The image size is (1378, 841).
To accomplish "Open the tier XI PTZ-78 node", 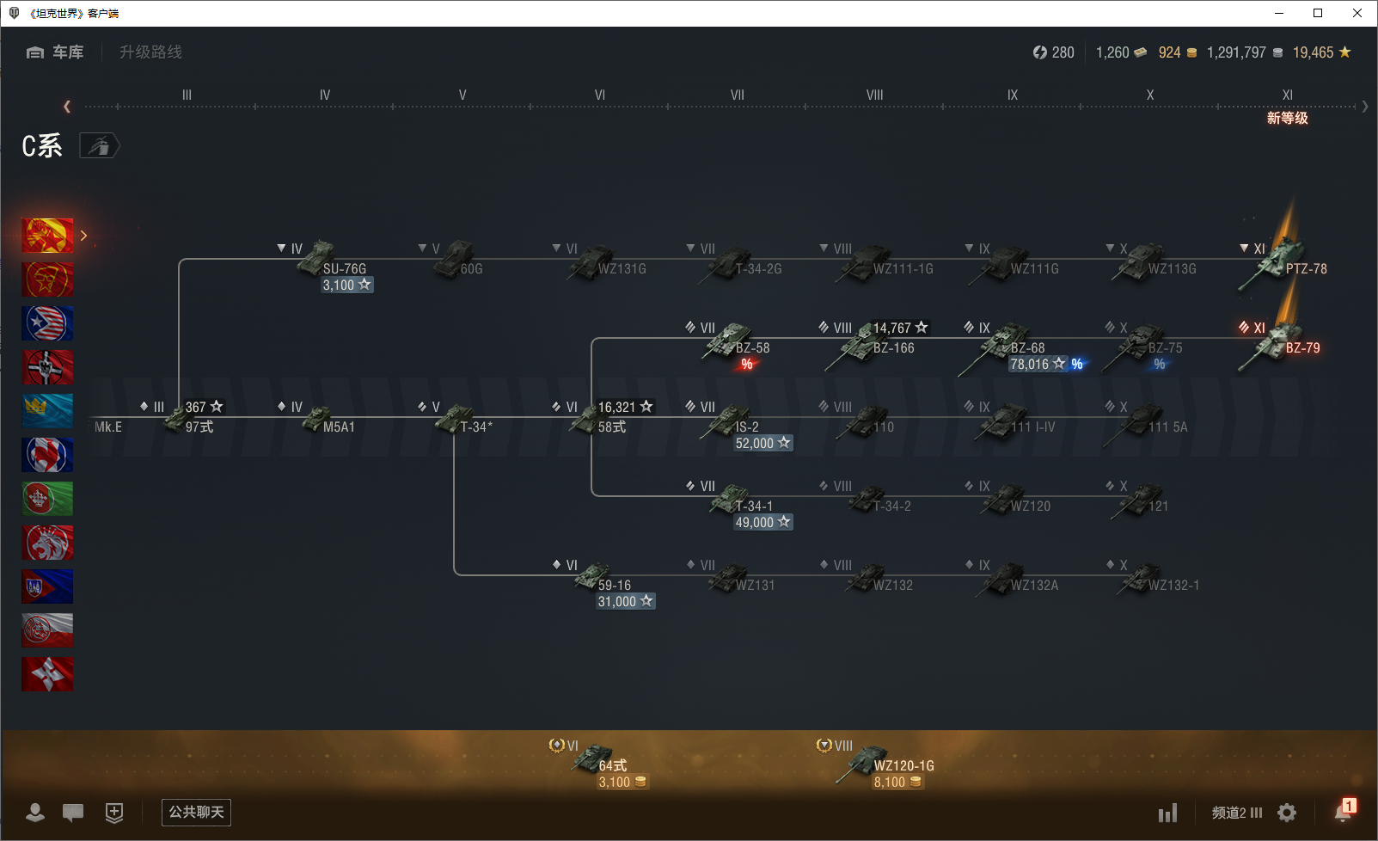I will coord(1283,264).
